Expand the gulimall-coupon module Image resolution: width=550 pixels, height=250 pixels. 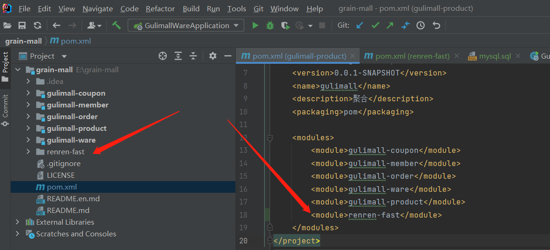29,93
